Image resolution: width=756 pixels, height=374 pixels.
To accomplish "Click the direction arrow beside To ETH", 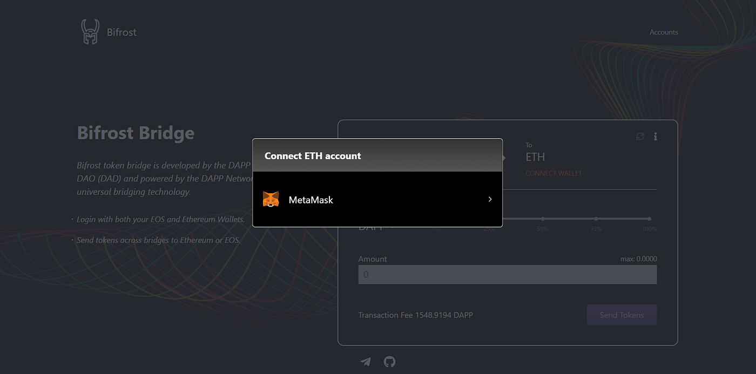I will tap(505, 158).
